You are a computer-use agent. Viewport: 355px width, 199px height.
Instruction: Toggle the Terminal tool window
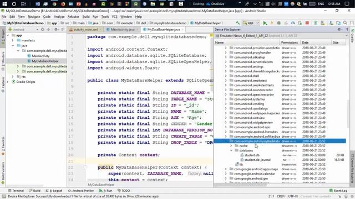click(x=16, y=191)
